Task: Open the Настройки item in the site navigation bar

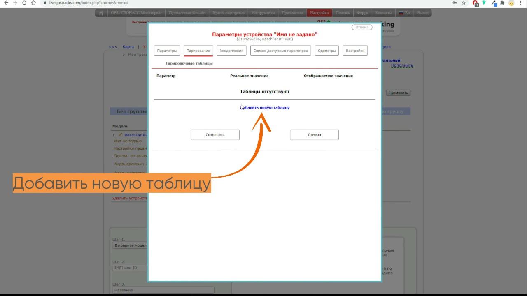Action: 319,13
